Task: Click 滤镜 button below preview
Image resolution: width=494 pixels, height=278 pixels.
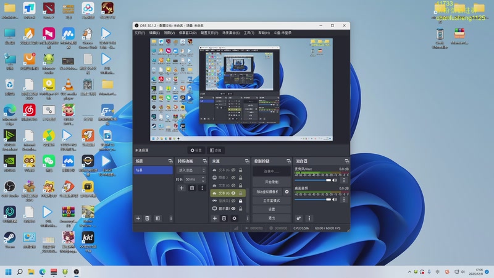Action: (216, 150)
